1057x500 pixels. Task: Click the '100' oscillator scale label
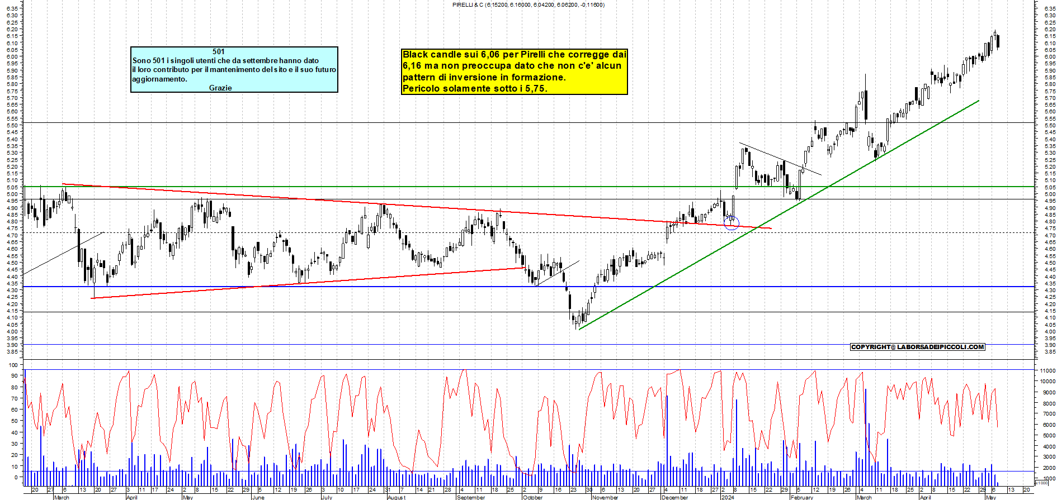(x=13, y=365)
